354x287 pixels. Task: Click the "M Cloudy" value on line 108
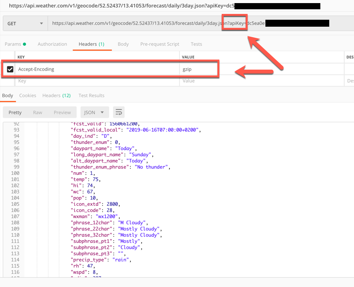tap(132, 223)
